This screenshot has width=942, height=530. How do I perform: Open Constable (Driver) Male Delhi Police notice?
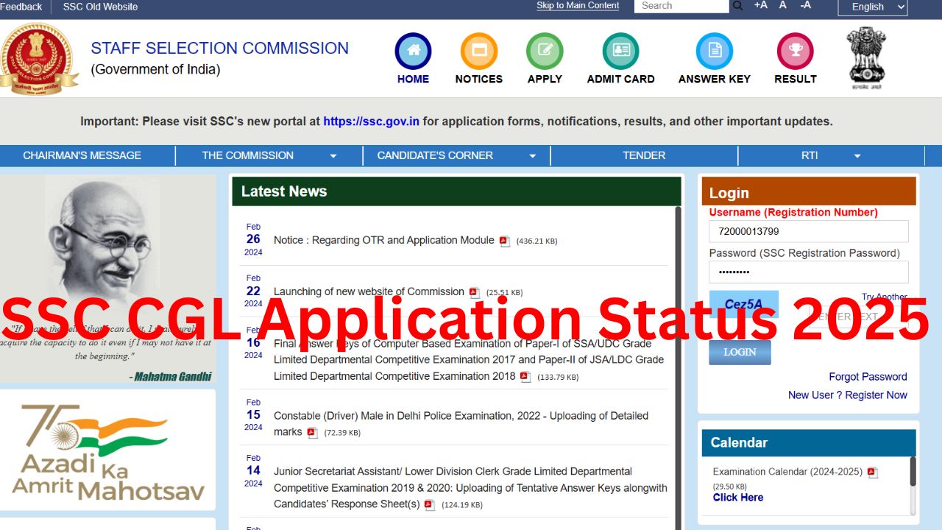461,424
